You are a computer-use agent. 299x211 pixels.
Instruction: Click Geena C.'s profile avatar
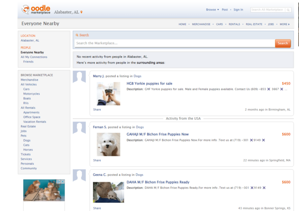pos(79,176)
